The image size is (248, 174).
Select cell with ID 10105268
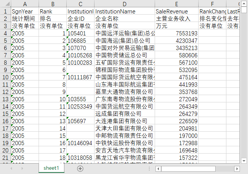[x=80, y=55]
